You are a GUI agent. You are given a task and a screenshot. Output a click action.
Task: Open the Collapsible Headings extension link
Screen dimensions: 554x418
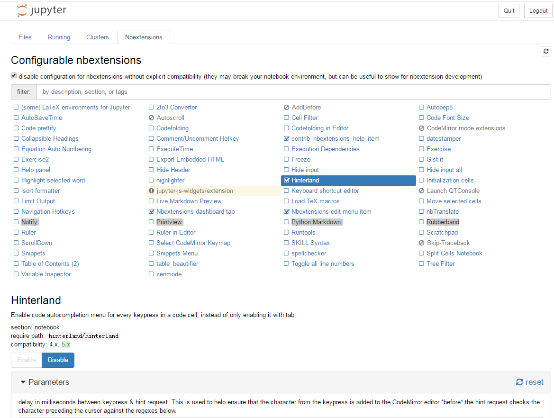(50, 138)
